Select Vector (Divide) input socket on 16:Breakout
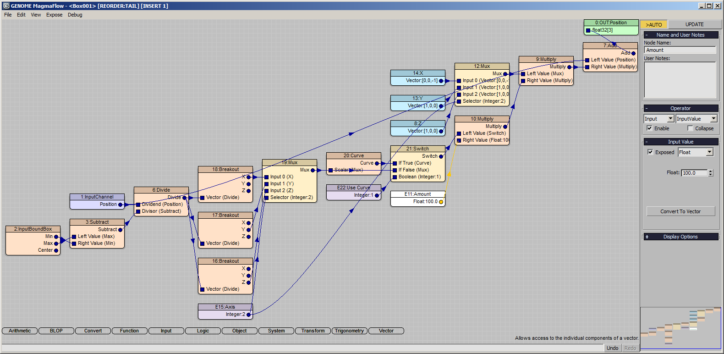724x354 pixels. [202, 289]
